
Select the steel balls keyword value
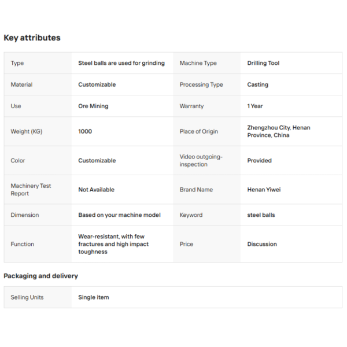261,215
